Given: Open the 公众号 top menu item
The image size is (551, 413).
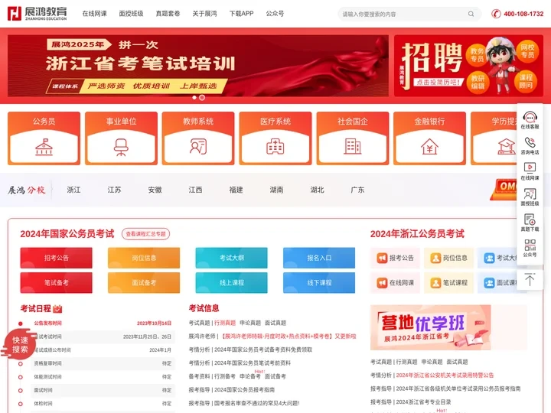Looking at the screenshot, I should click(x=275, y=14).
